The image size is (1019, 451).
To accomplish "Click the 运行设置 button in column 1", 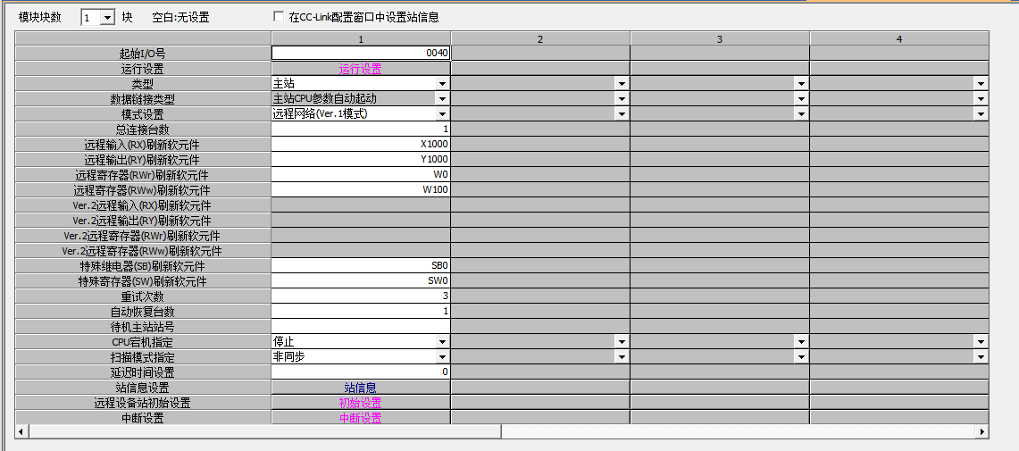I will pyautogui.click(x=360, y=69).
